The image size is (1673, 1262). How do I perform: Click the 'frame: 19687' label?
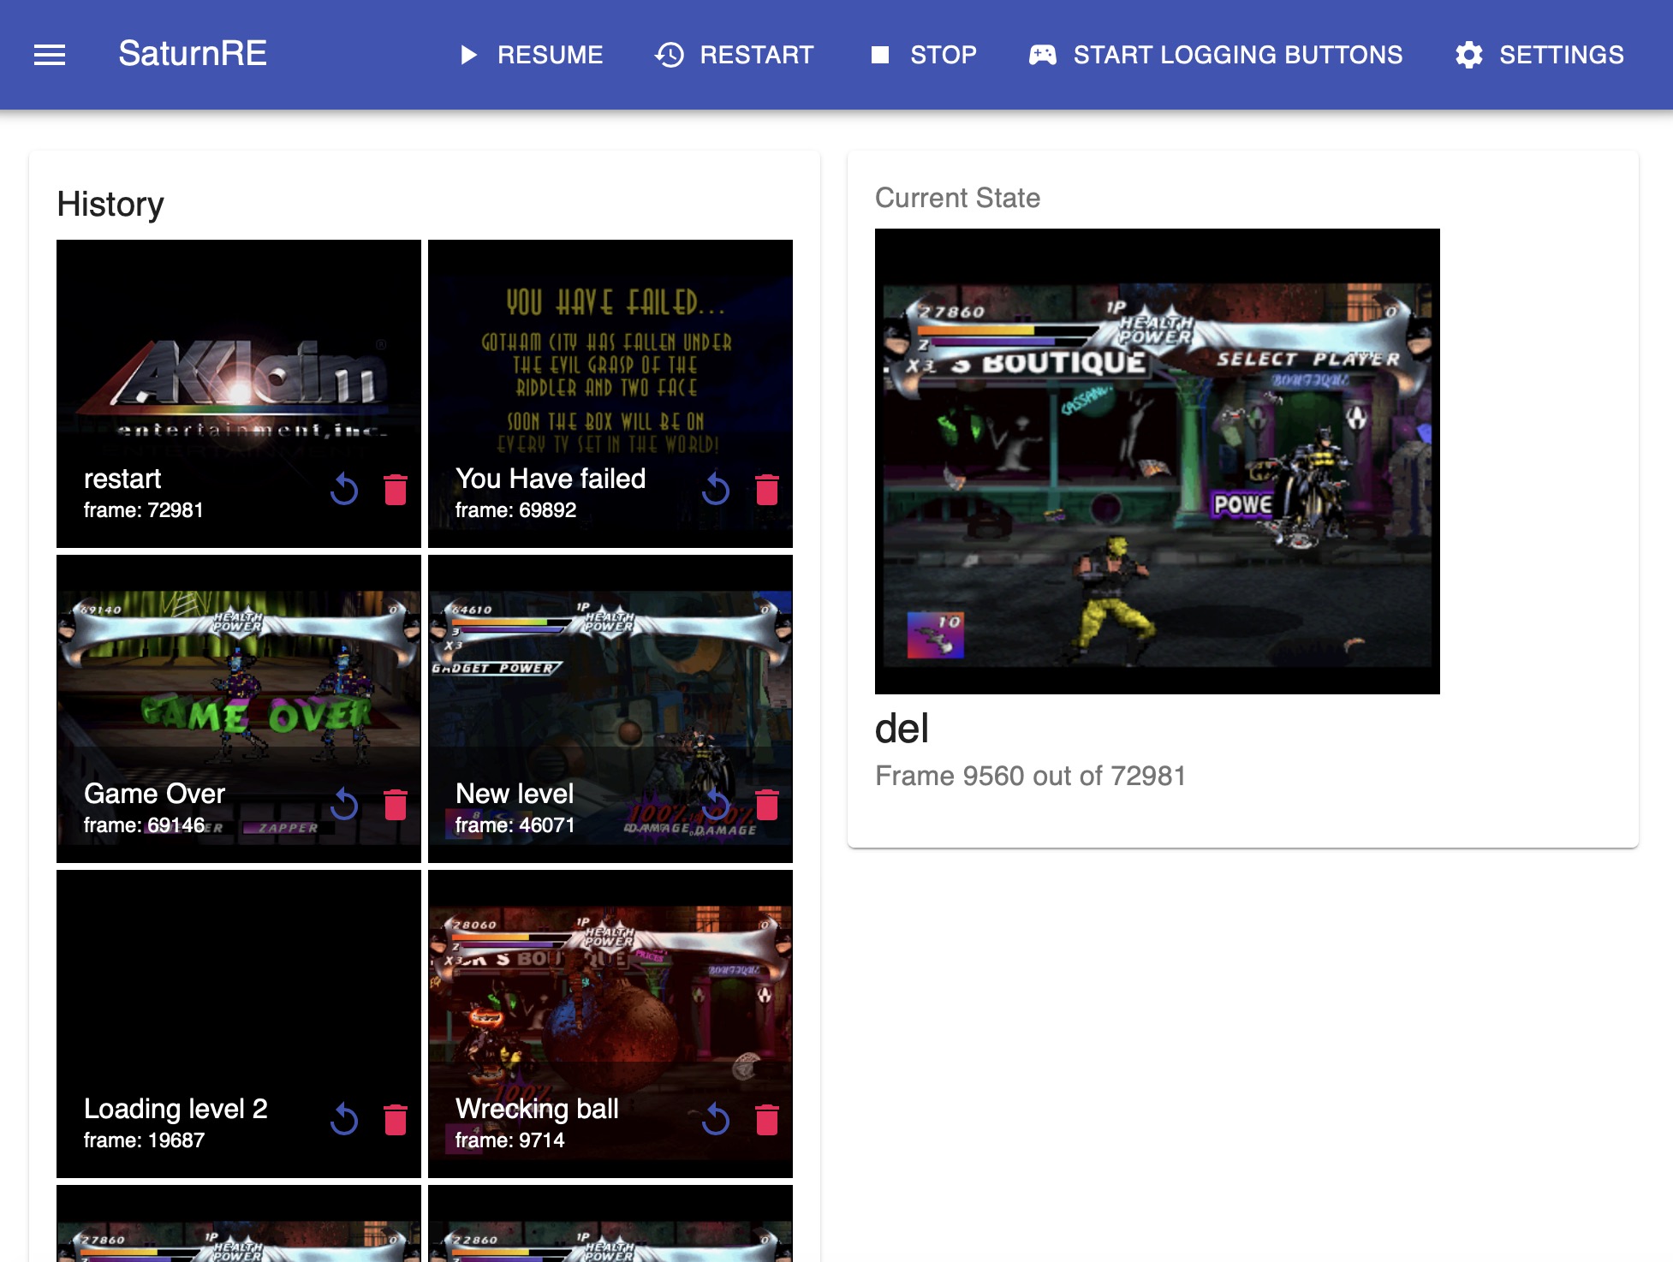click(x=144, y=1140)
